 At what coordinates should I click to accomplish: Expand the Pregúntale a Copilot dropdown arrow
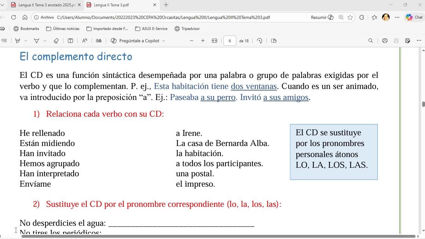click(x=164, y=41)
